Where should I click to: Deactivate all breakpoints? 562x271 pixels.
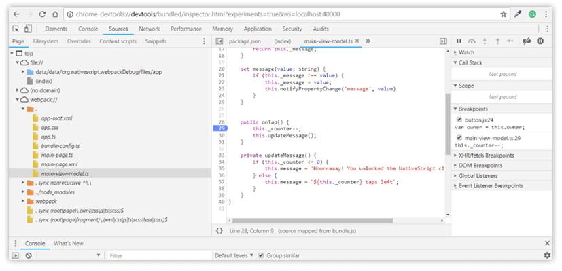[527, 41]
